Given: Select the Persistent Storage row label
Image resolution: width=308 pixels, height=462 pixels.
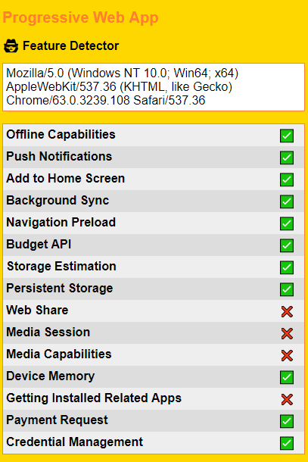Looking at the screenshot, I should point(60,288).
